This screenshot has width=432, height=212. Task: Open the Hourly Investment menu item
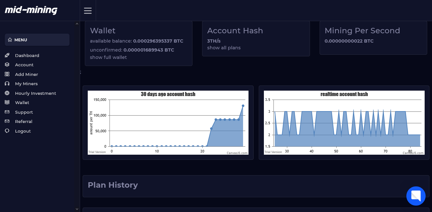[36, 93]
